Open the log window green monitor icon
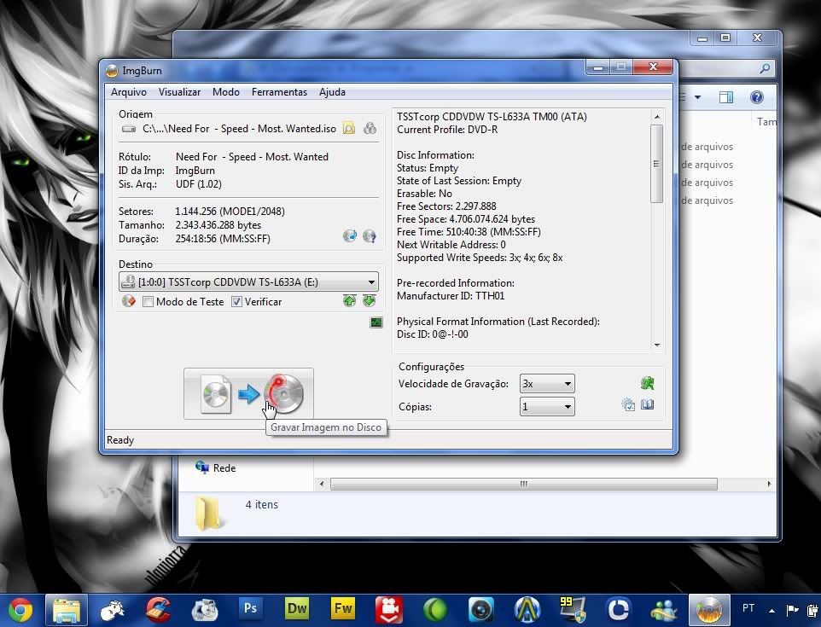The image size is (821, 627). [376, 322]
